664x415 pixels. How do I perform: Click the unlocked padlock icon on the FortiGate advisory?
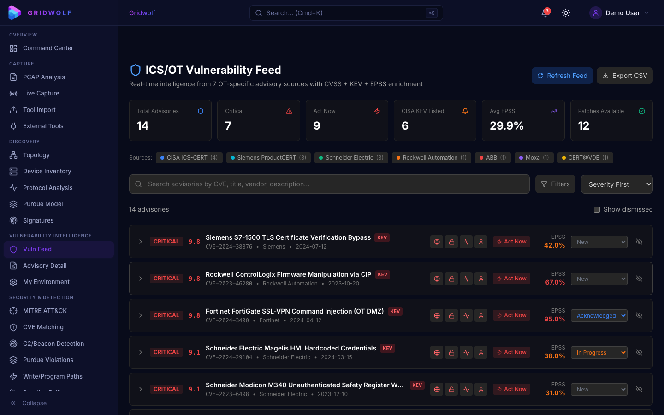pyautogui.click(x=451, y=315)
